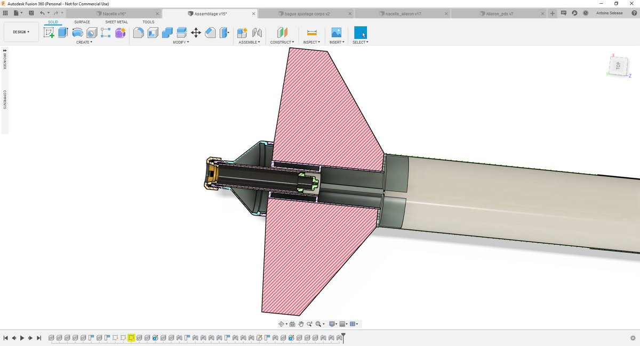Switch to the SURFACE tab
This screenshot has width=640, height=346.
tap(82, 22)
